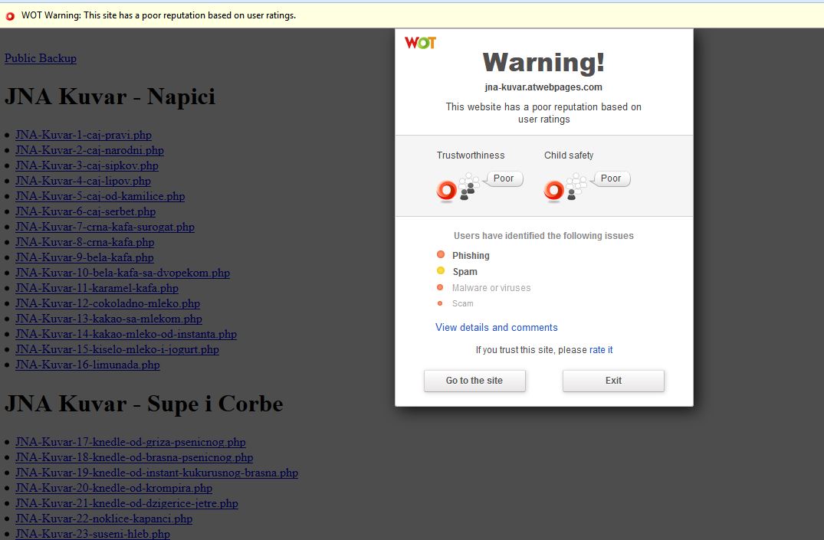
Task: Open JNA-Kuvar-1-caj-pravi.php link
Action: (84, 135)
